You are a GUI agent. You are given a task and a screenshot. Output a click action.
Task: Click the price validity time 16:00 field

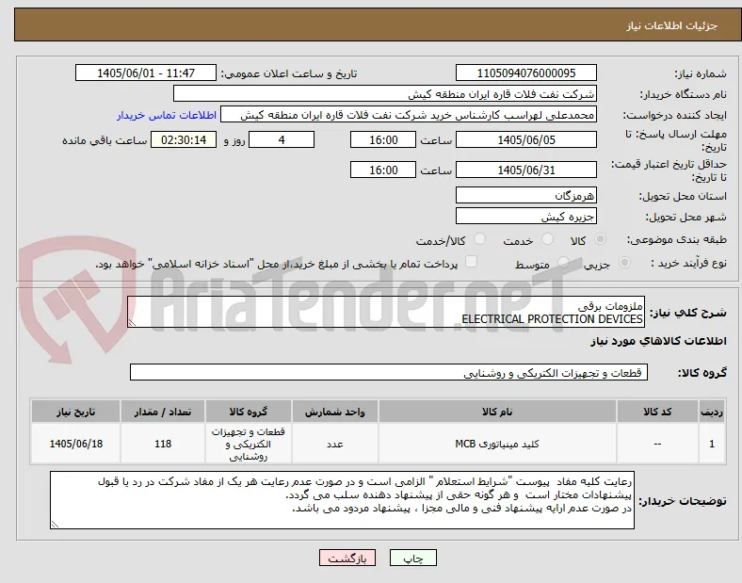pos(383,170)
